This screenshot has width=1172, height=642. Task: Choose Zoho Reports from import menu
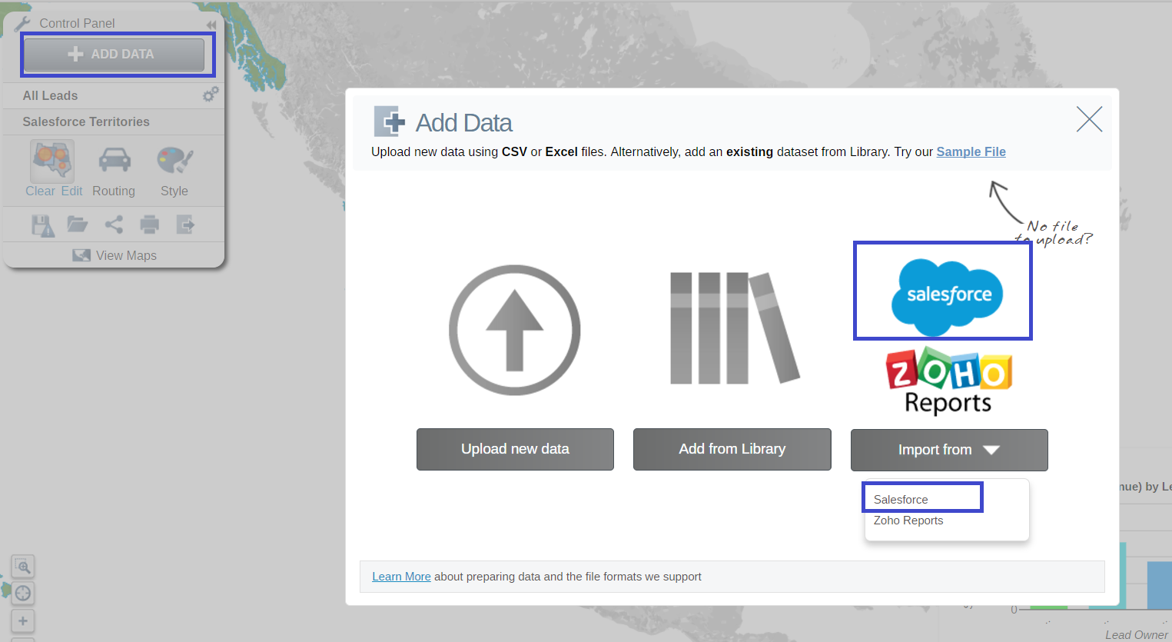908,521
